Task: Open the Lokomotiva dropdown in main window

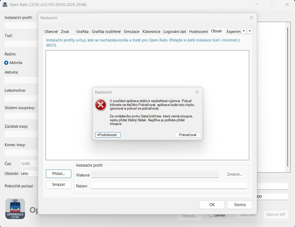Action: (x=21, y=98)
